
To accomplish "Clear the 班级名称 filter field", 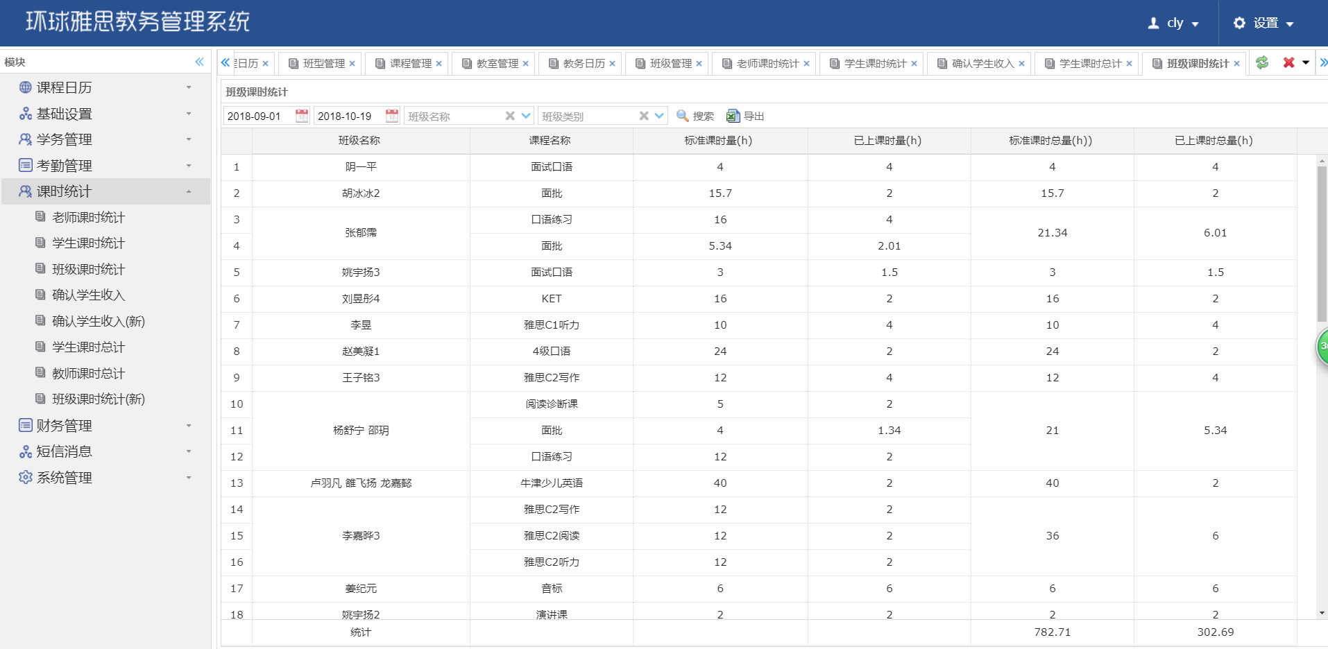I will tap(510, 116).
